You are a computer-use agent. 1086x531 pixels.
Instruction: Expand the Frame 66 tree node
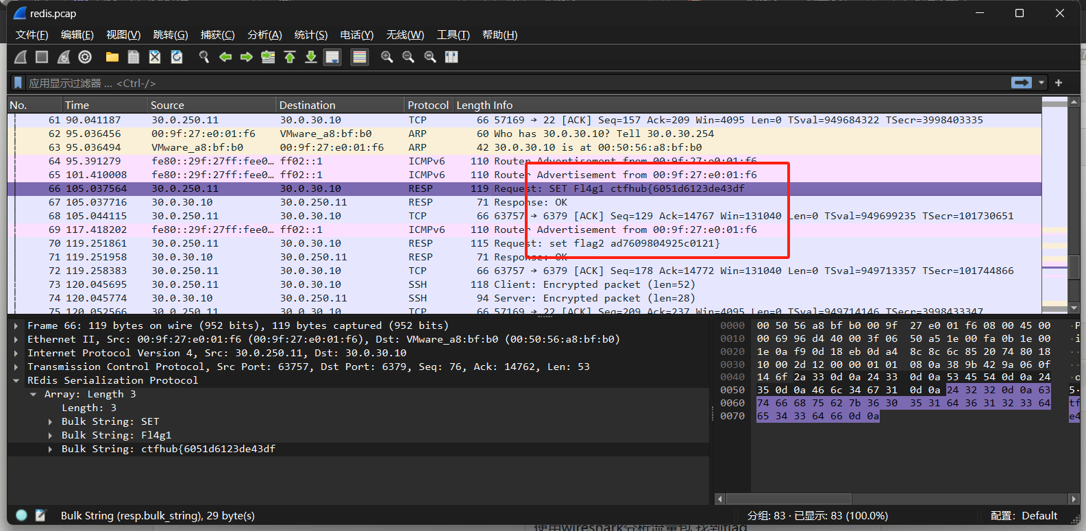point(16,325)
